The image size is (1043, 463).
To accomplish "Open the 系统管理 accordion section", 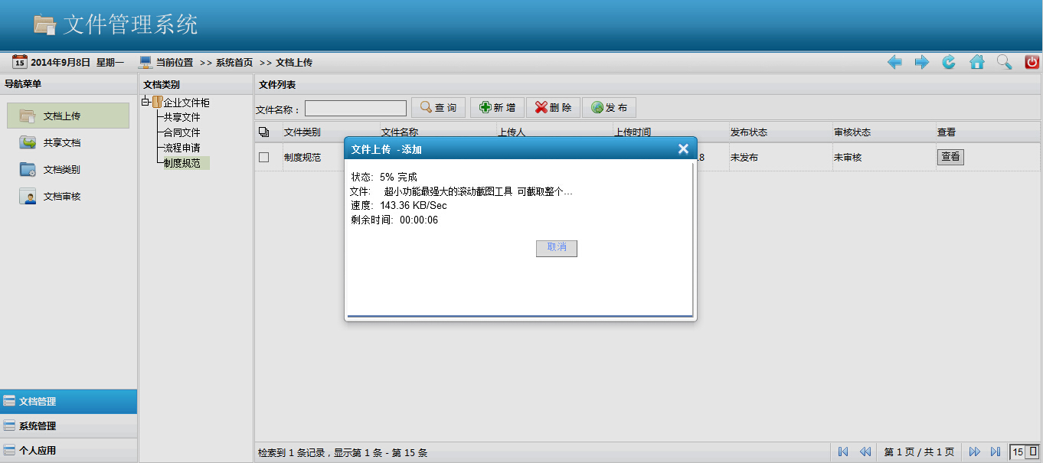I will [x=69, y=426].
